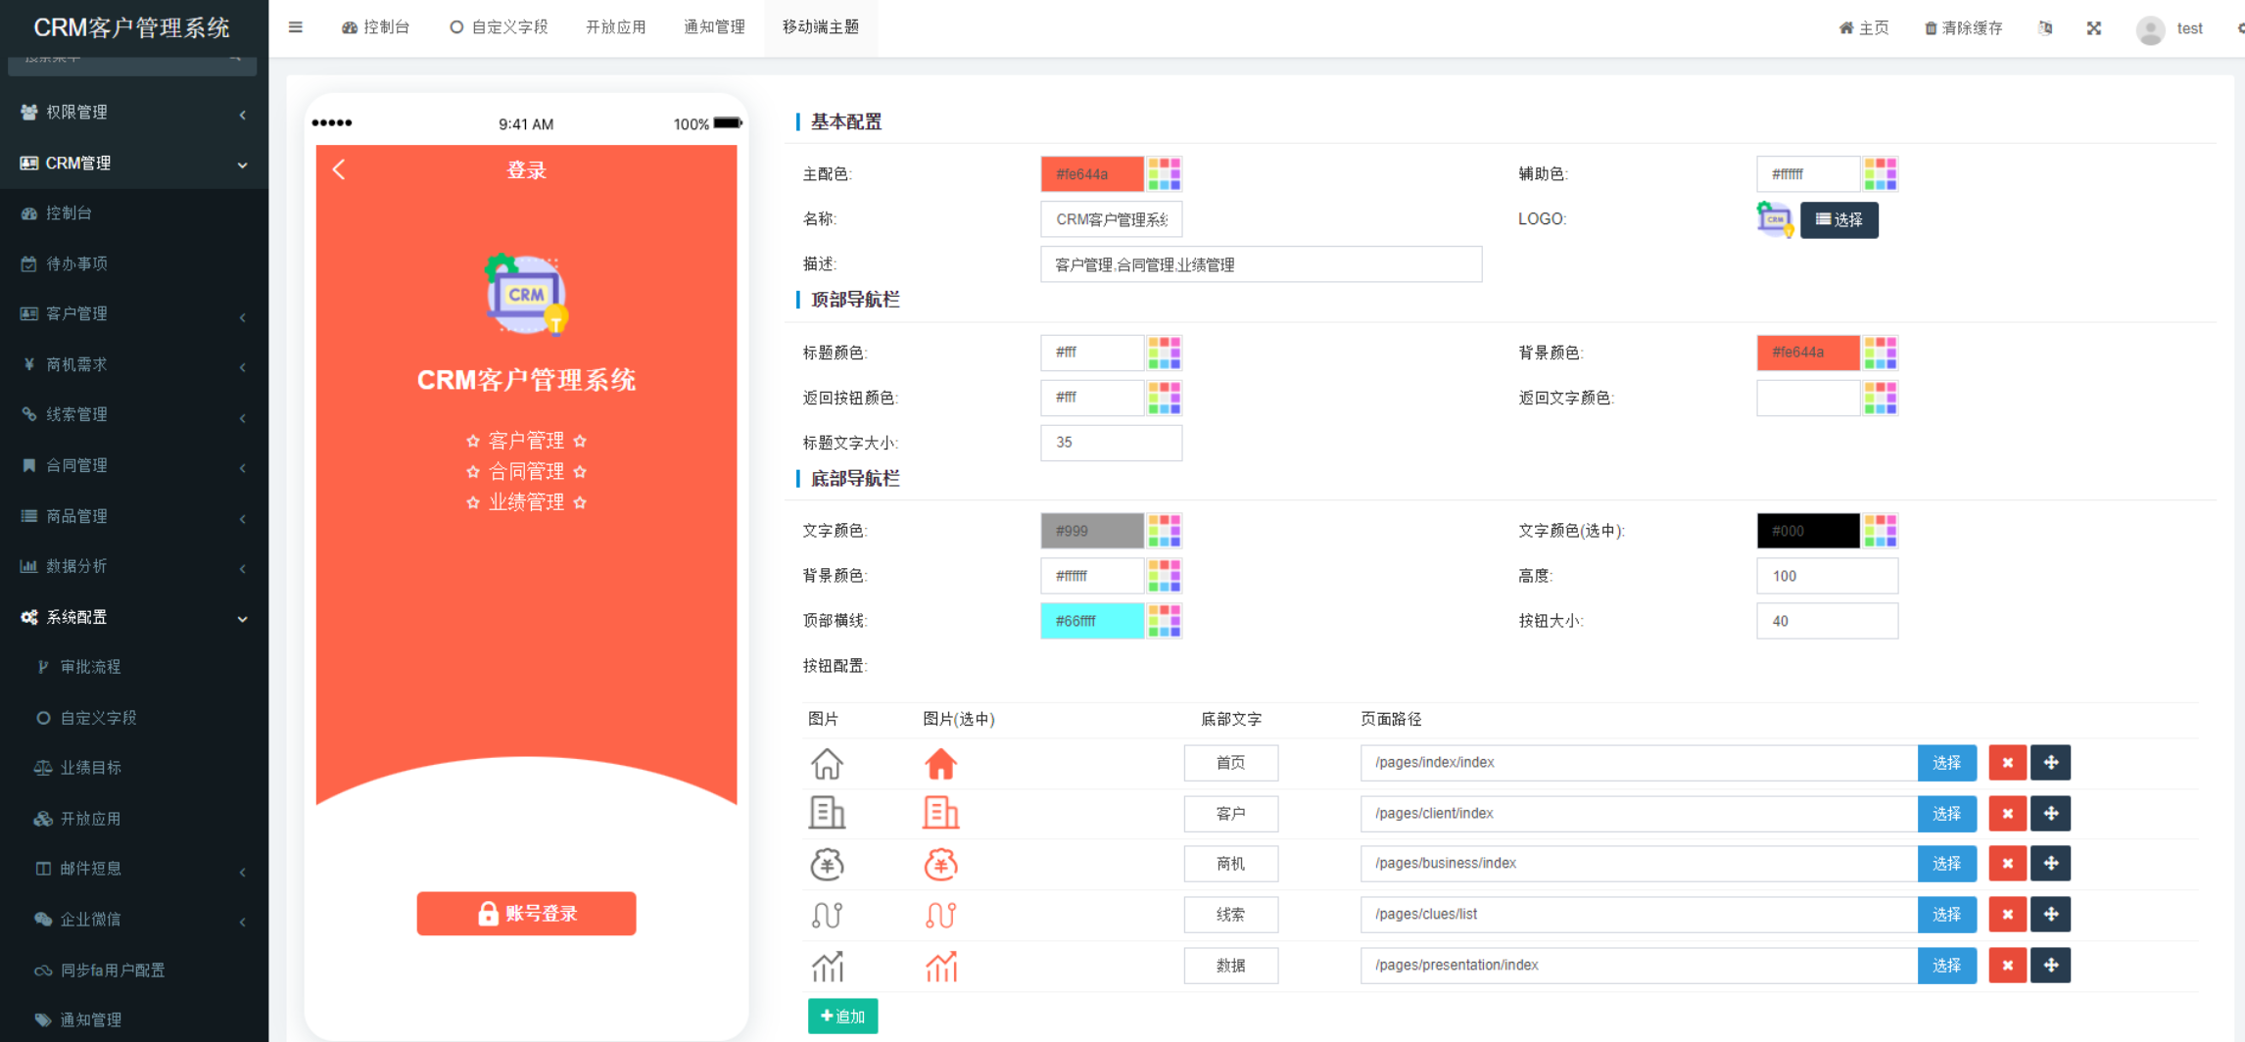Click the selected home icon image
This screenshot has width=2245, height=1042.
[940, 764]
